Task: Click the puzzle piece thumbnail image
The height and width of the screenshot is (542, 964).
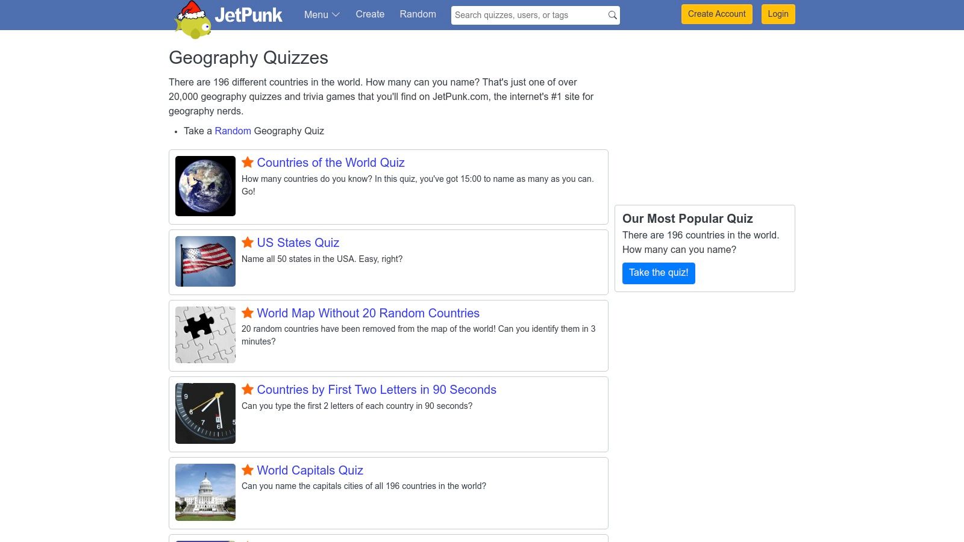Action: [x=205, y=334]
